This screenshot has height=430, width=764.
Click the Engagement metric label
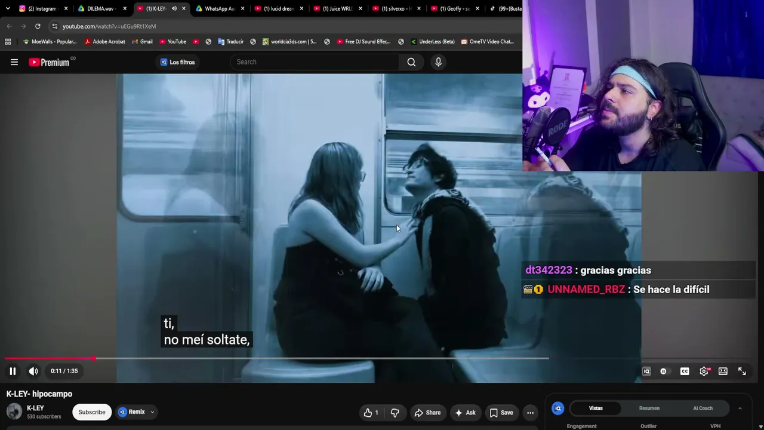pyautogui.click(x=581, y=426)
